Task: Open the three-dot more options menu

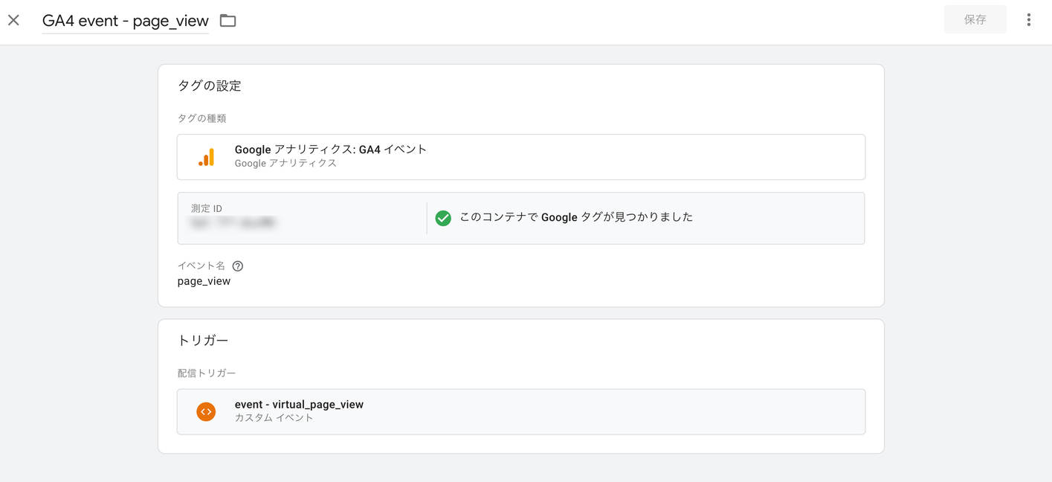Action: coord(1028,20)
